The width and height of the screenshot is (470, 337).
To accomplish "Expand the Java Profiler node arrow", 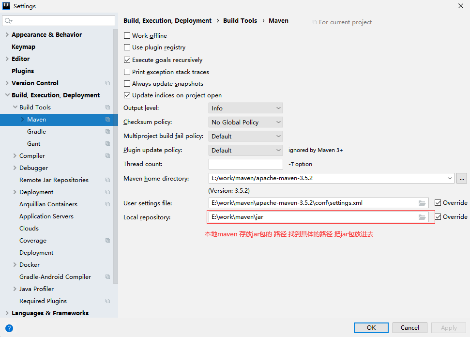I will point(15,289).
